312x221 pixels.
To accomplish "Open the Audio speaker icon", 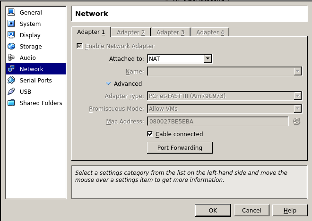I will coord(11,57).
